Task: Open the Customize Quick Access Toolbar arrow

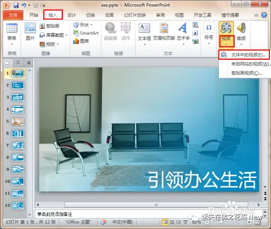Action: point(44,6)
